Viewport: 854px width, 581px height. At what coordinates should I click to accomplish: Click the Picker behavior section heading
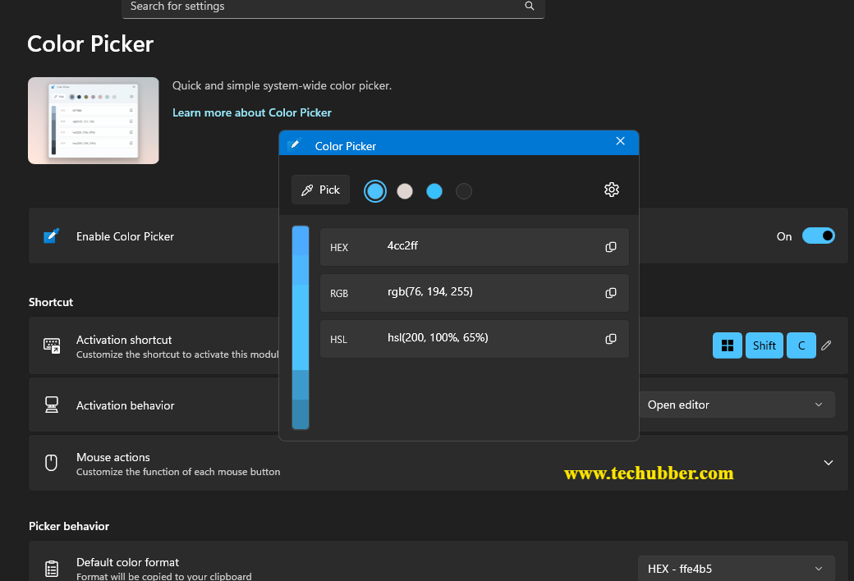point(69,526)
